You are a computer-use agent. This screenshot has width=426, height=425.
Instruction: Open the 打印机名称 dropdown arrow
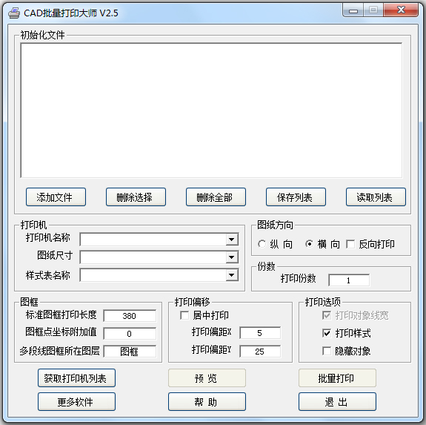[231, 240]
